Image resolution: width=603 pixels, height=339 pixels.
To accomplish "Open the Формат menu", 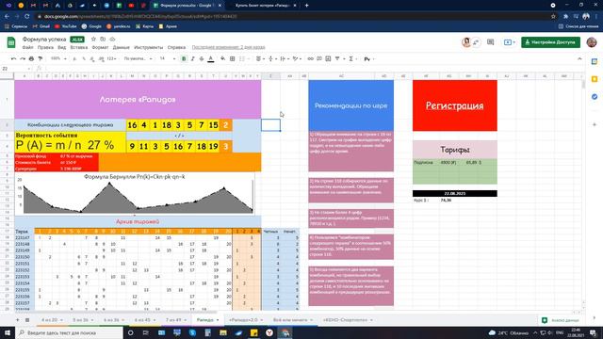I will point(100,47).
